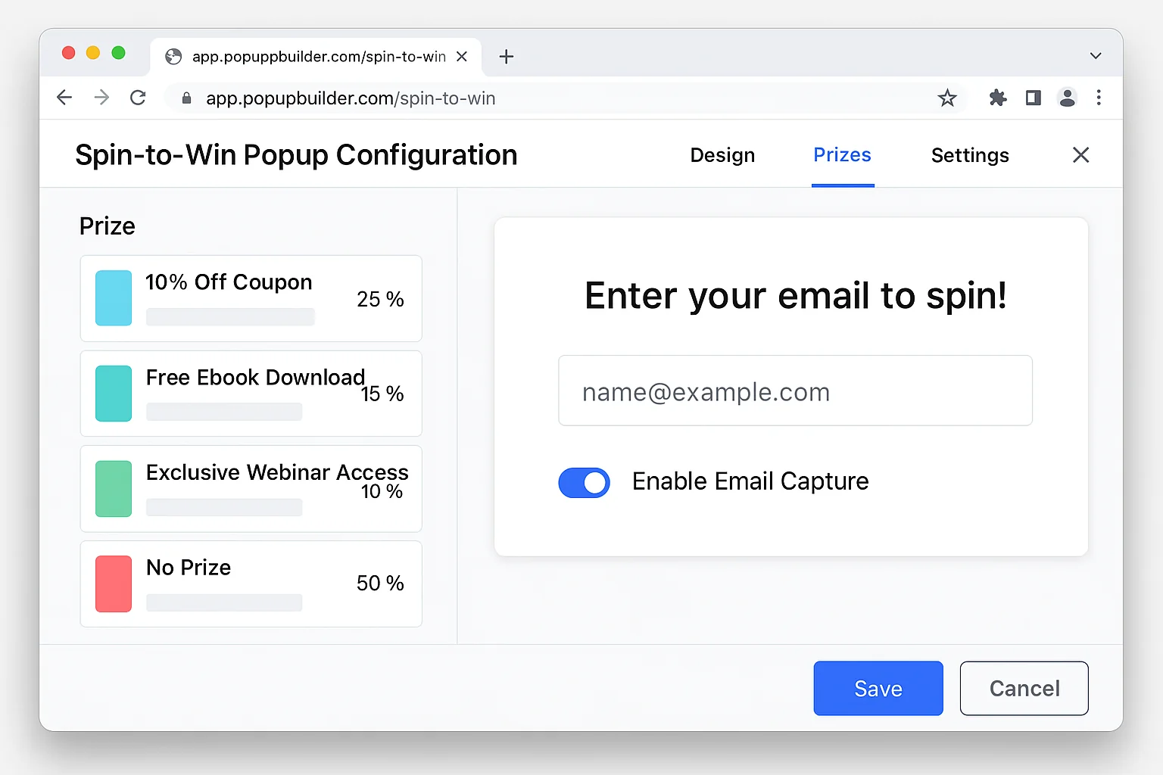
Task: Click the forward navigation arrow
Action: 101,98
